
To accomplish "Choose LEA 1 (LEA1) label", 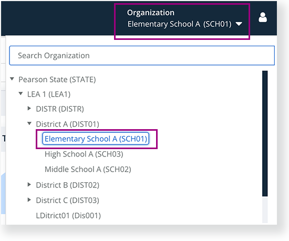I will (x=49, y=95).
